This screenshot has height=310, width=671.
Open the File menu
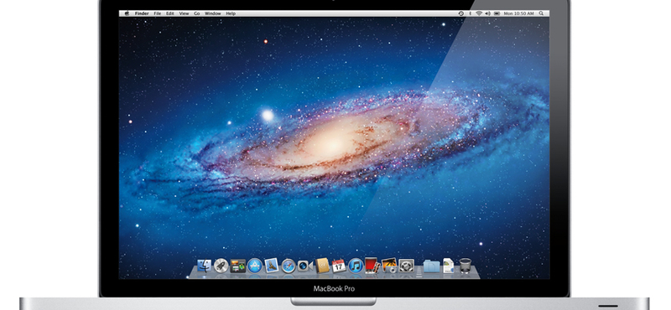(x=158, y=13)
